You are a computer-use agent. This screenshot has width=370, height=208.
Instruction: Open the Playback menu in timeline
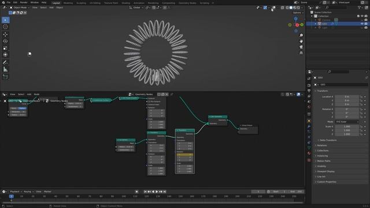tap(16, 192)
